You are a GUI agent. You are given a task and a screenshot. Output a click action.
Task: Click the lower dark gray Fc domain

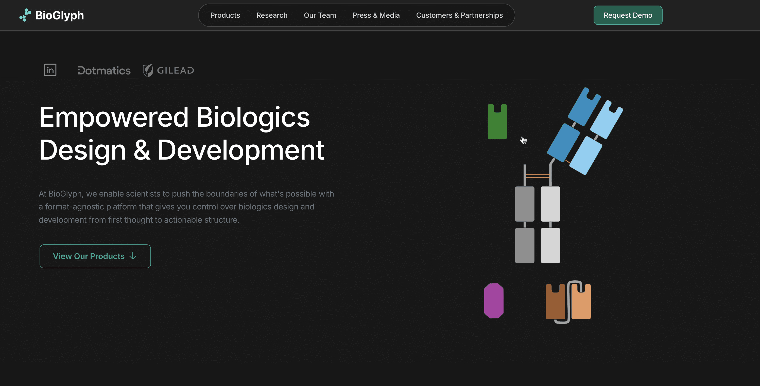[x=525, y=245]
